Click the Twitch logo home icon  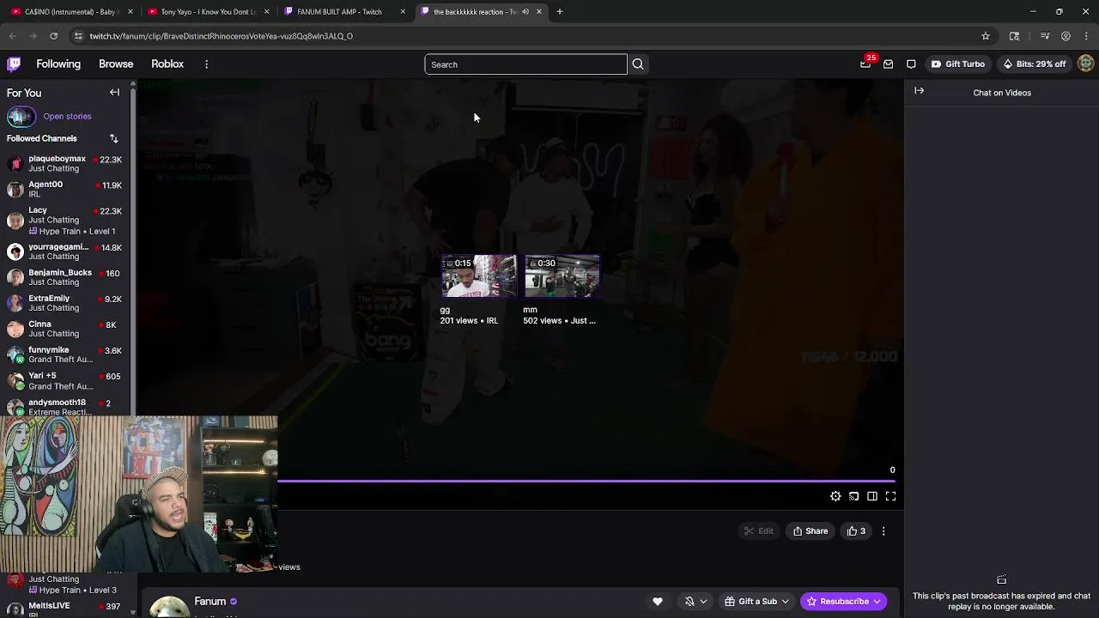coord(14,64)
